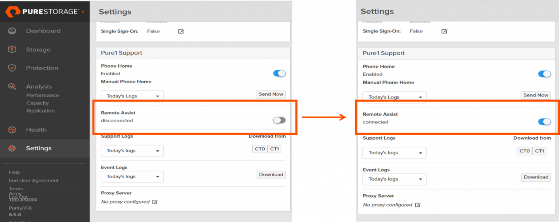This screenshot has height=222, width=560.
Task: Click the Analysis magnifier chart icon
Action: click(12, 87)
